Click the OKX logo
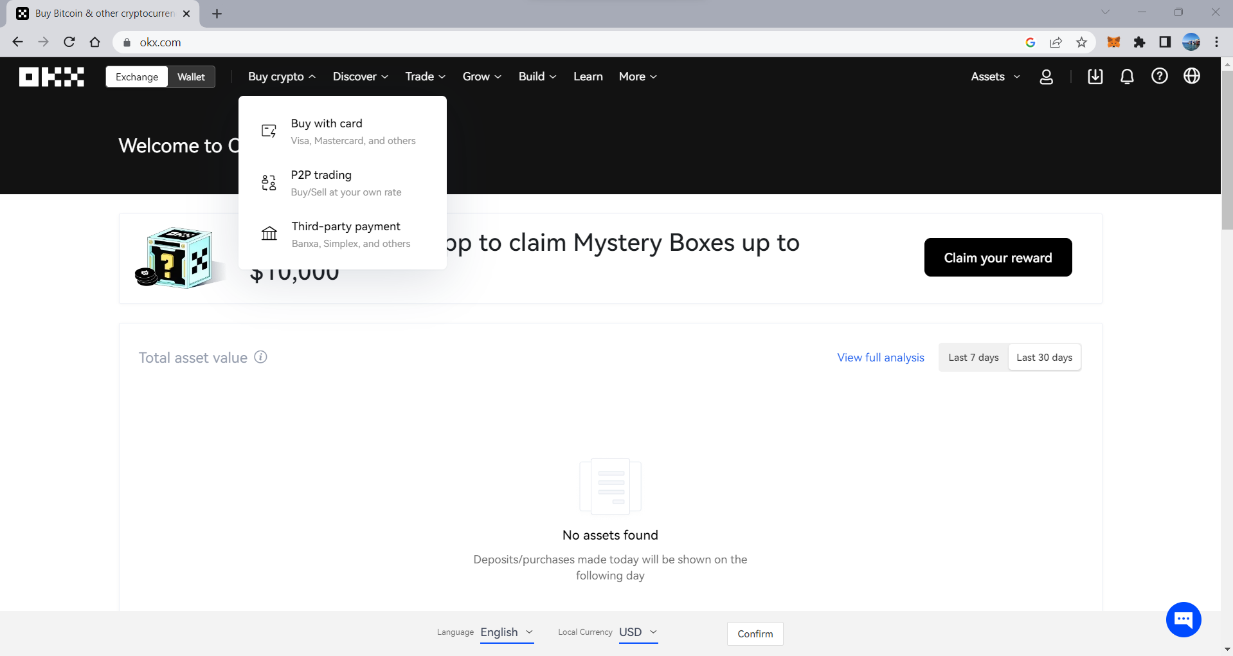This screenshot has height=656, width=1233. (x=51, y=77)
